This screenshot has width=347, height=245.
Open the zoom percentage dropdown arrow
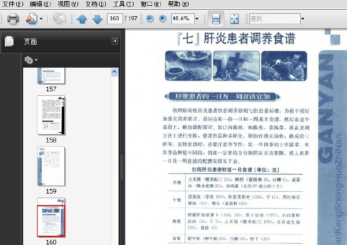point(197,19)
